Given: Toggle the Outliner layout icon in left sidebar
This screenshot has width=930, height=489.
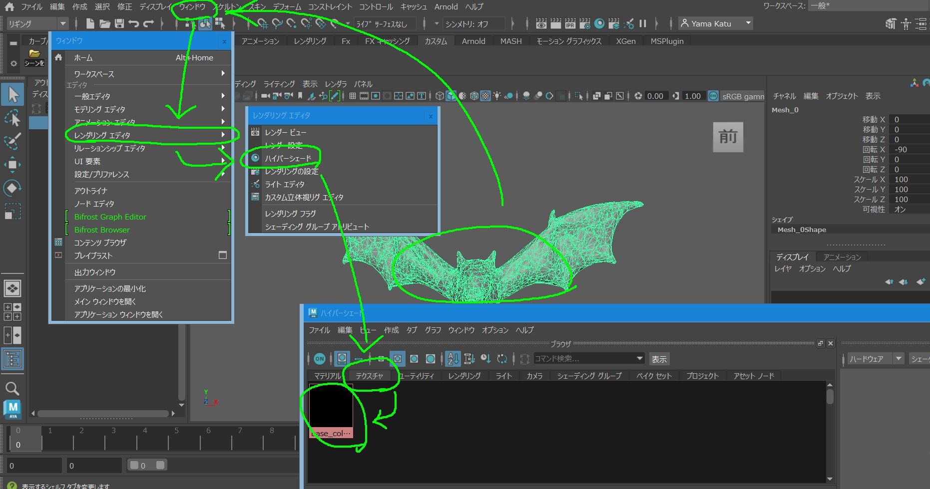Looking at the screenshot, I should pyautogui.click(x=12, y=359).
